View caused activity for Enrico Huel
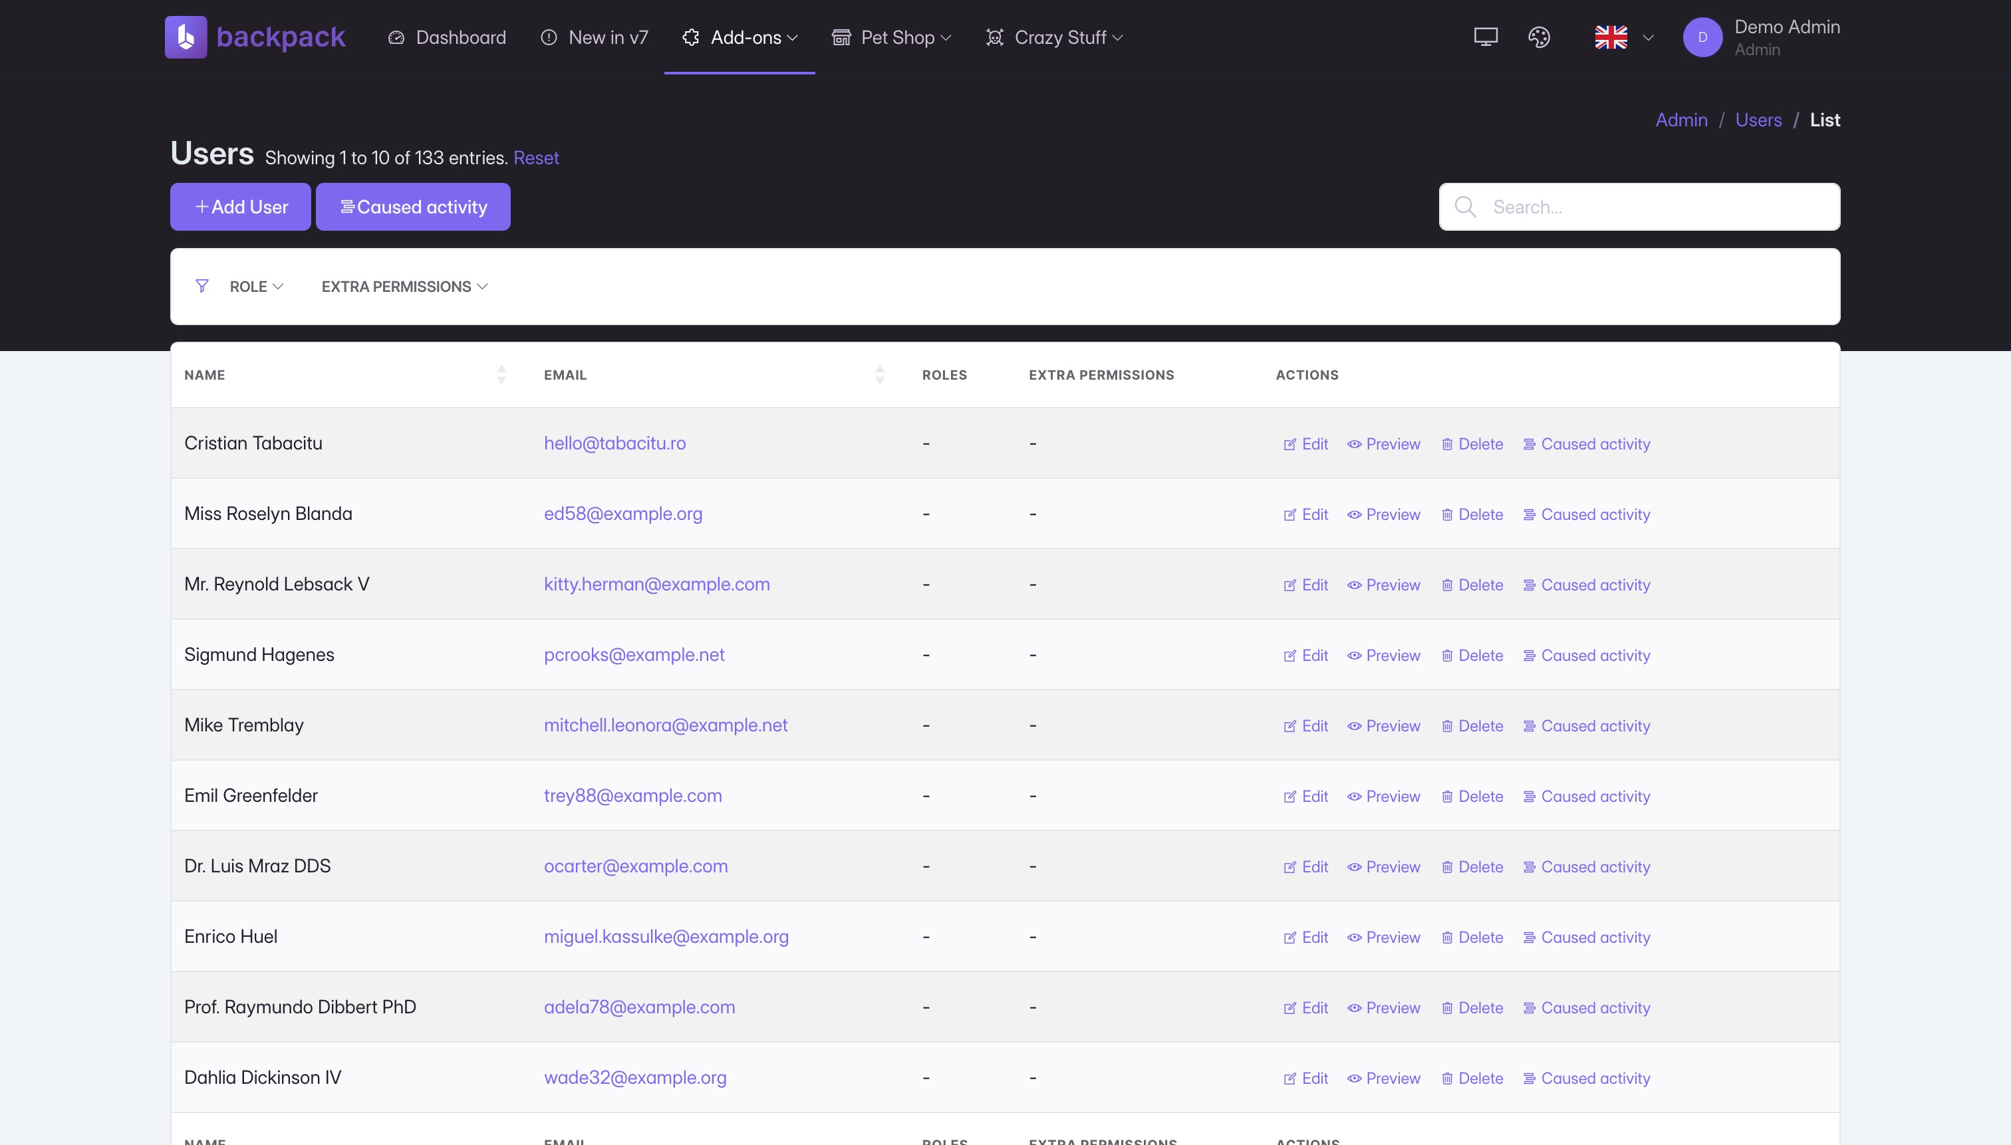 (1586, 938)
